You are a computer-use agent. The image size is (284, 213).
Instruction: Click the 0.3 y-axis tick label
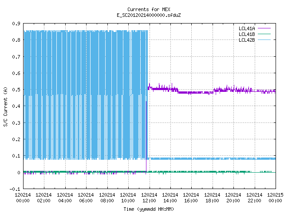(16, 123)
